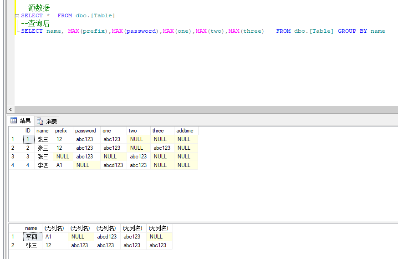Select row 2 header in the first grid
398x259 pixels.
pyautogui.click(x=16, y=148)
